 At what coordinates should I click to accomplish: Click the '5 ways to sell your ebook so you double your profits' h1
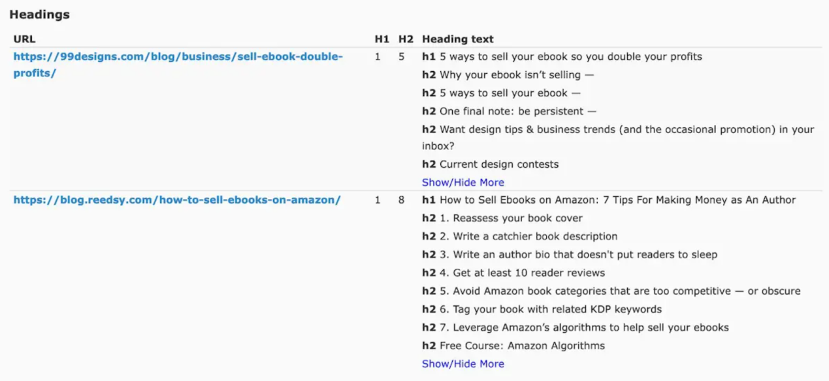pyautogui.click(x=570, y=57)
